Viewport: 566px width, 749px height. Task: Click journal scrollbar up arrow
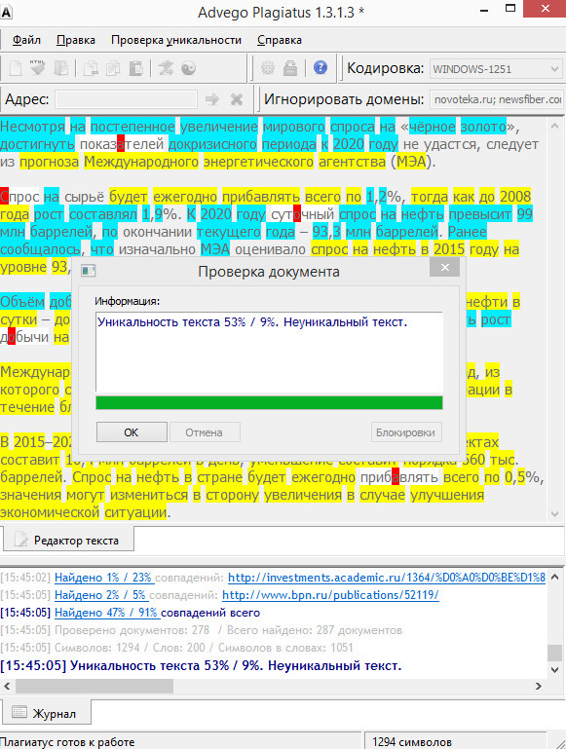point(554,577)
